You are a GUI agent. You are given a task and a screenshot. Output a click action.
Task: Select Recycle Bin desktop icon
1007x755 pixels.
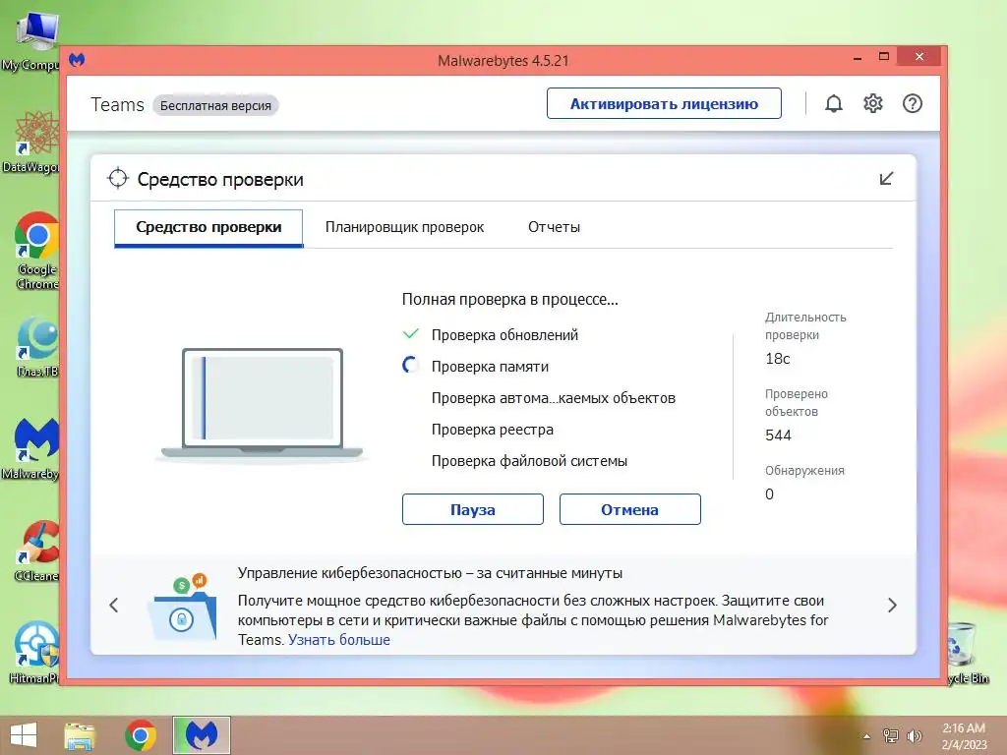coord(968,653)
